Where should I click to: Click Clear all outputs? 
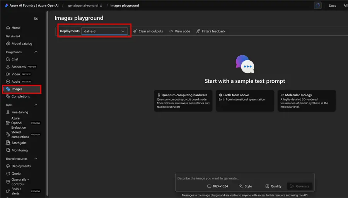pos(148,31)
